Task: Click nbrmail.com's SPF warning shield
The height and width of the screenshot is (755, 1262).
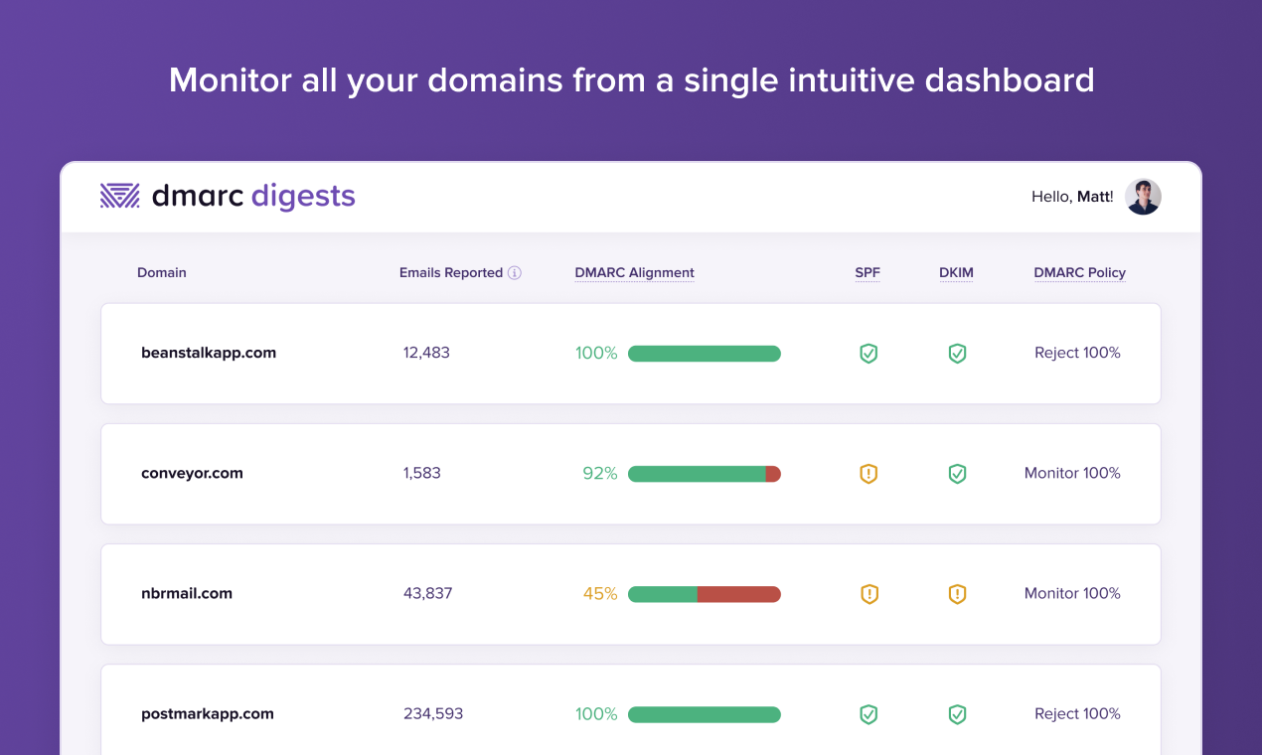Action: (x=868, y=594)
